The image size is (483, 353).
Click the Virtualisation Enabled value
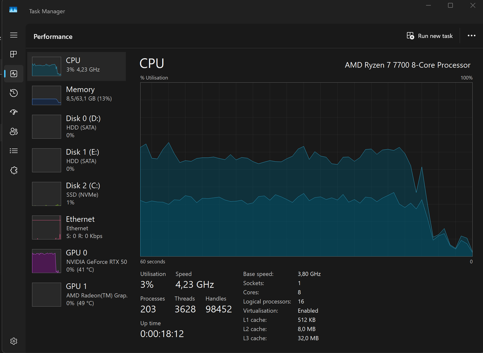tap(308, 311)
